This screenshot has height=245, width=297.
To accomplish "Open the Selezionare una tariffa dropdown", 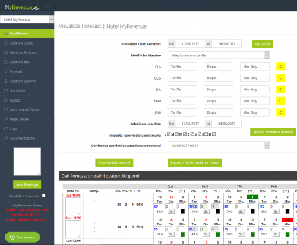I will click(x=219, y=55).
